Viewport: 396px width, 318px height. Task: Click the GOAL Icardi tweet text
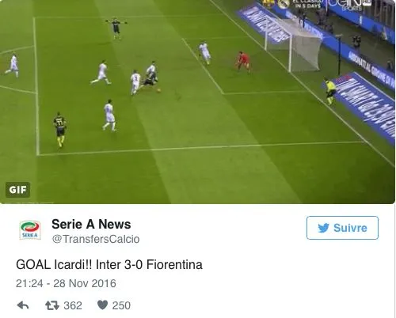pyautogui.click(x=109, y=265)
